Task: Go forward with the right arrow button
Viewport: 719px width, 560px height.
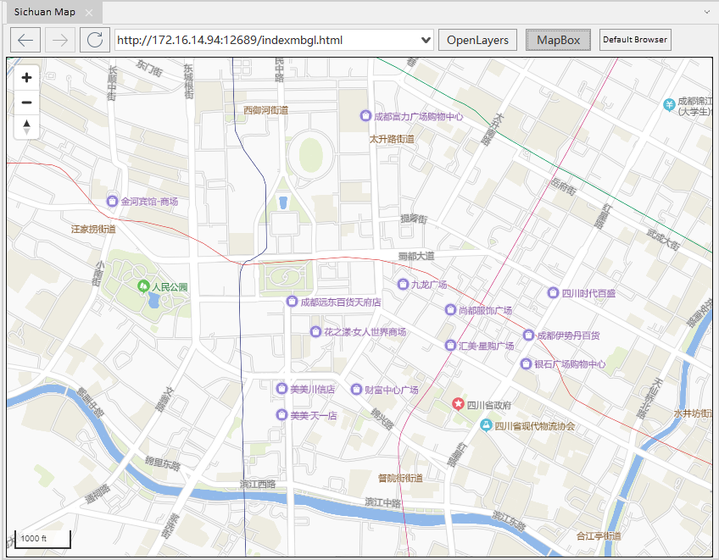Action: [x=60, y=40]
